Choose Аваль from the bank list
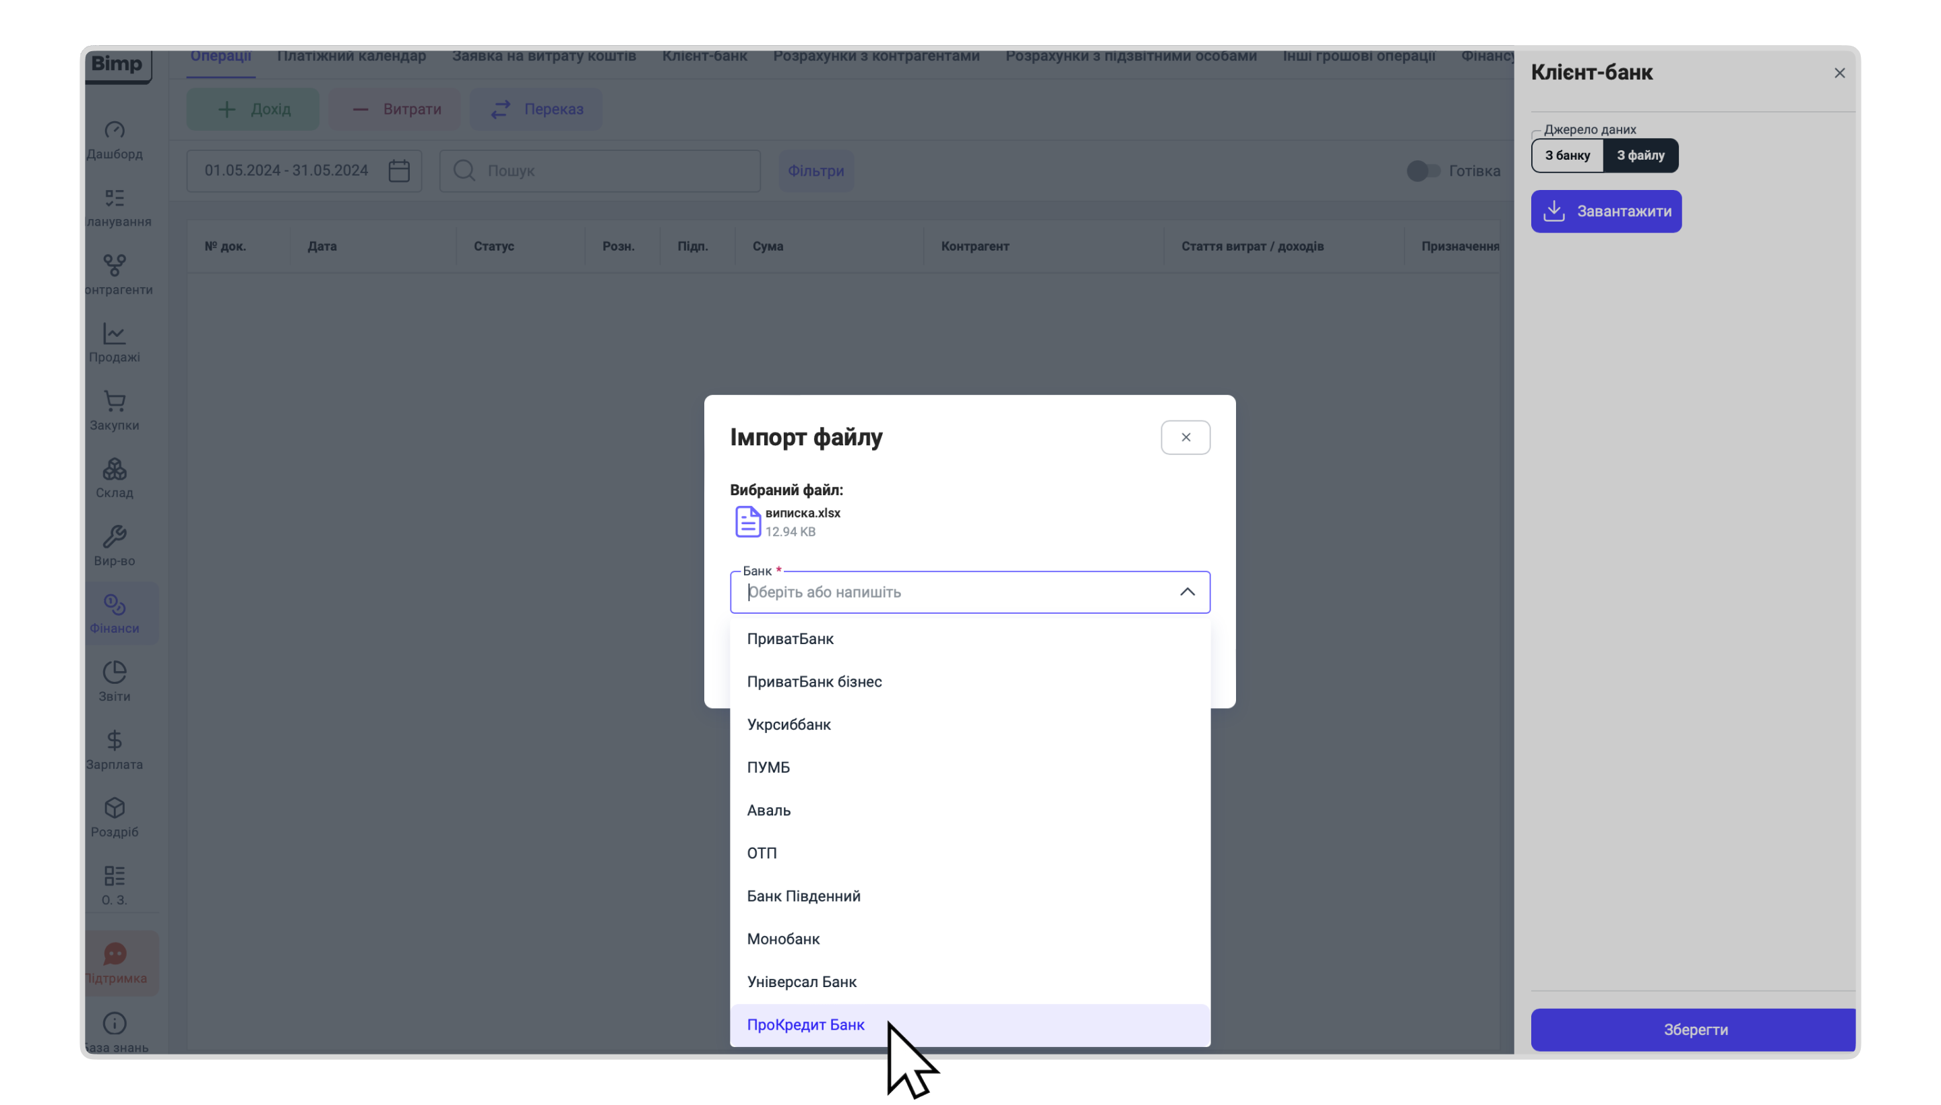This screenshot has height=1105, width=1941. click(x=970, y=811)
